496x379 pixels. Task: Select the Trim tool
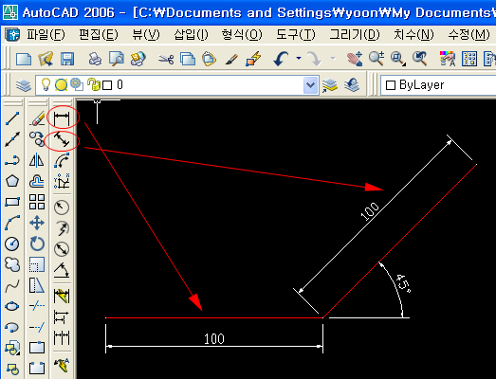(37, 306)
